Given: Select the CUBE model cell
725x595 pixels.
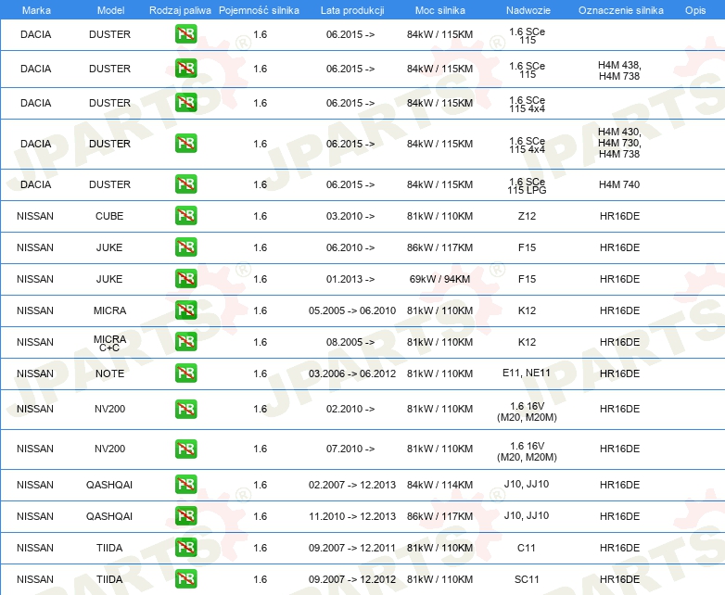Looking at the screenshot, I should (x=109, y=216).
